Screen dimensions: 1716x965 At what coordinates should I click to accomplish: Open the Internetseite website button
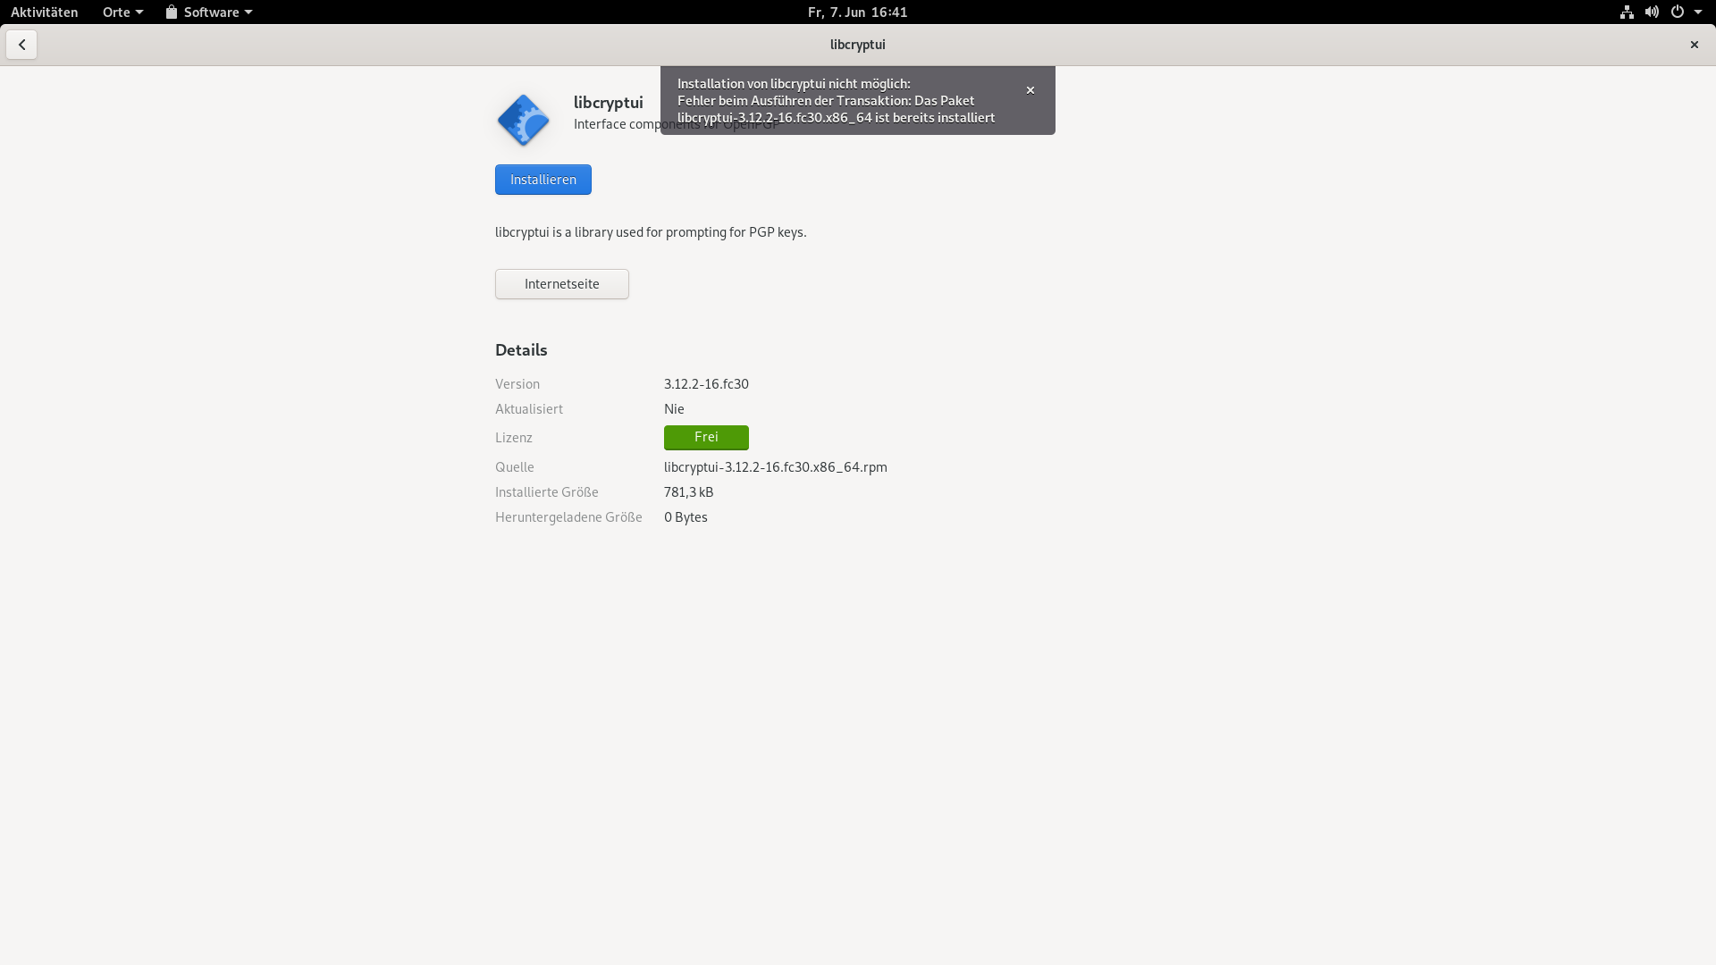click(561, 284)
